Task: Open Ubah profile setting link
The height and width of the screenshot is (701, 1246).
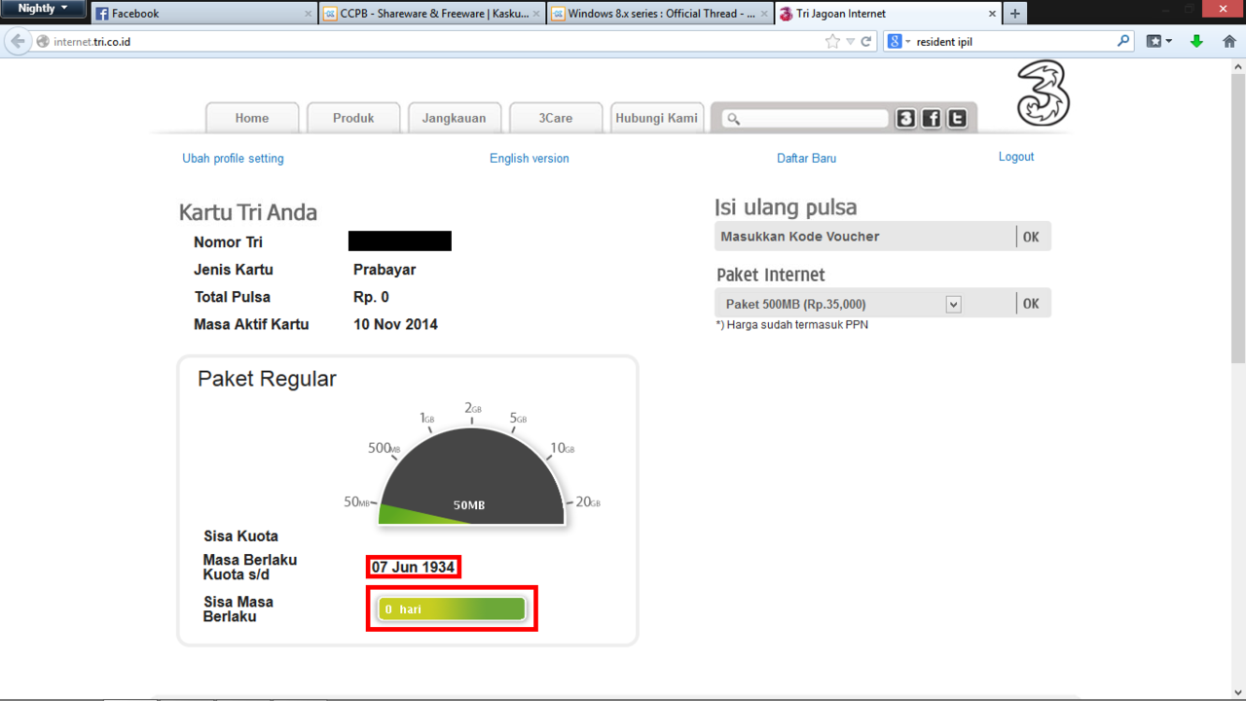Action: [x=233, y=158]
